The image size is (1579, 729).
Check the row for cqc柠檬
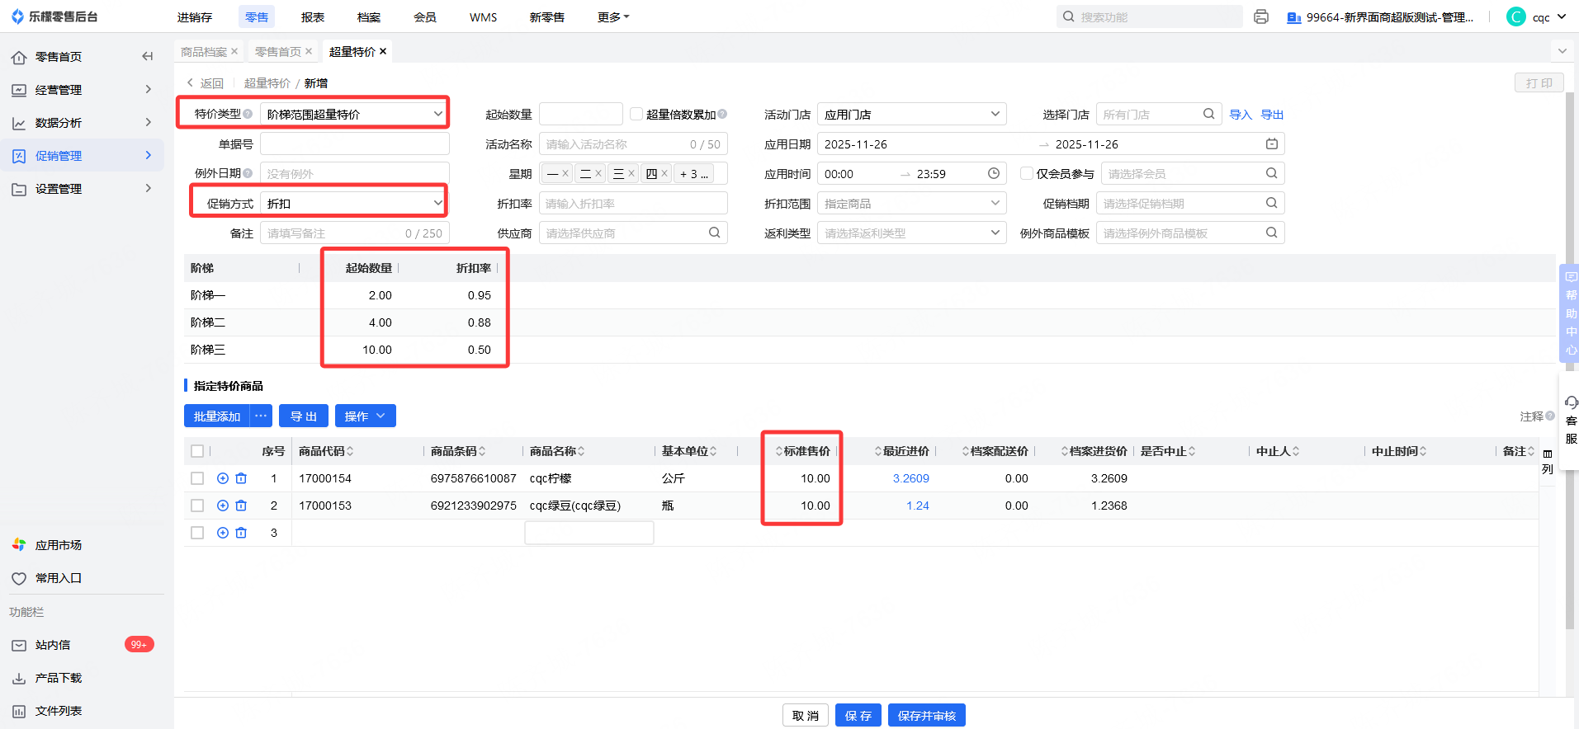coord(197,478)
